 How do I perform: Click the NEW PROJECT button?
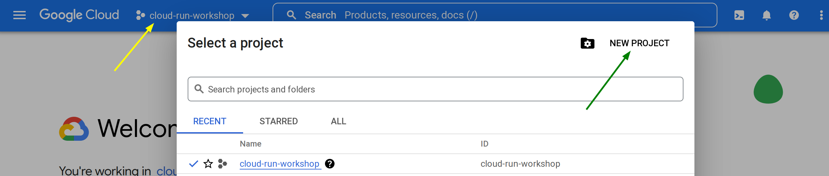(x=639, y=43)
